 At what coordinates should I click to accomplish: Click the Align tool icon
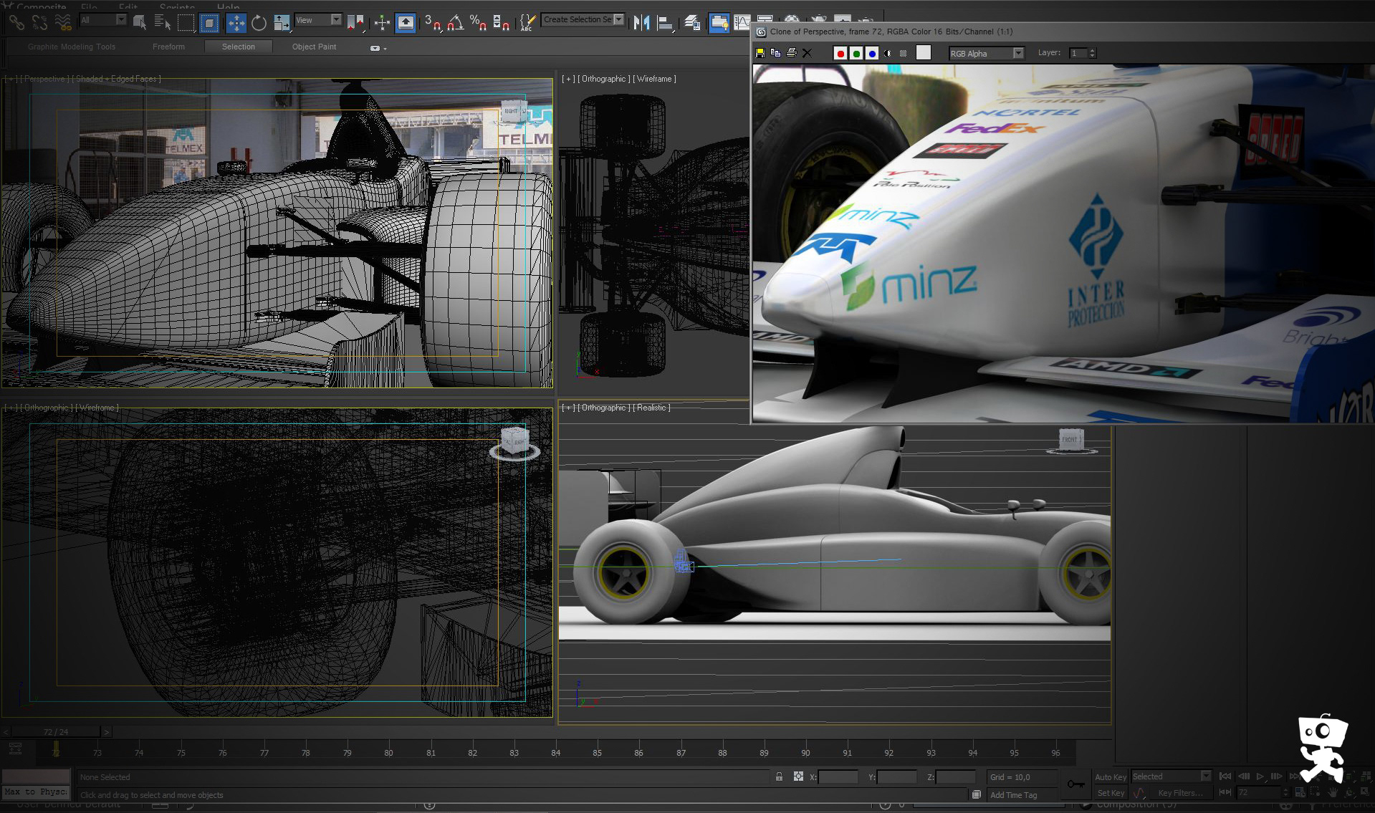665,23
